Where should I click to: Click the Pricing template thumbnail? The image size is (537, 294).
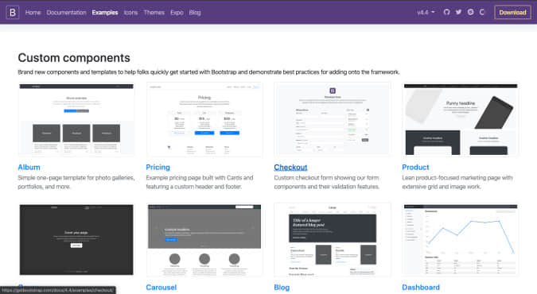(204, 119)
